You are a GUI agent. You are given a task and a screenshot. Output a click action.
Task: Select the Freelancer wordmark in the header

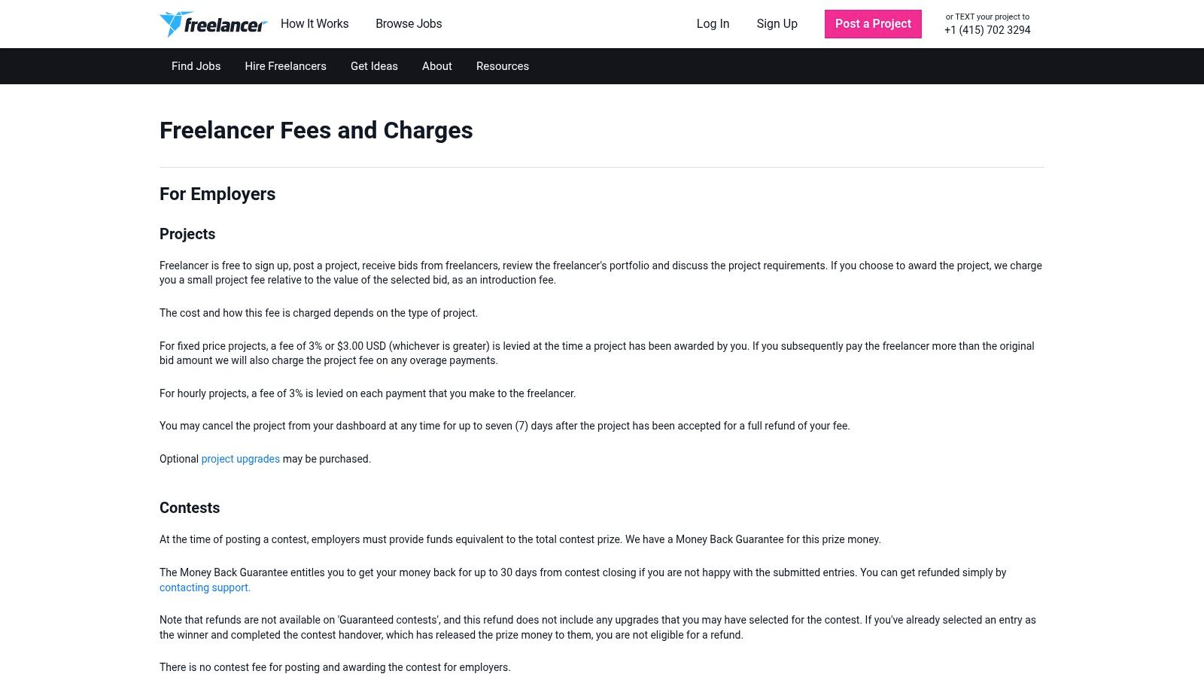[x=226, y=24]
